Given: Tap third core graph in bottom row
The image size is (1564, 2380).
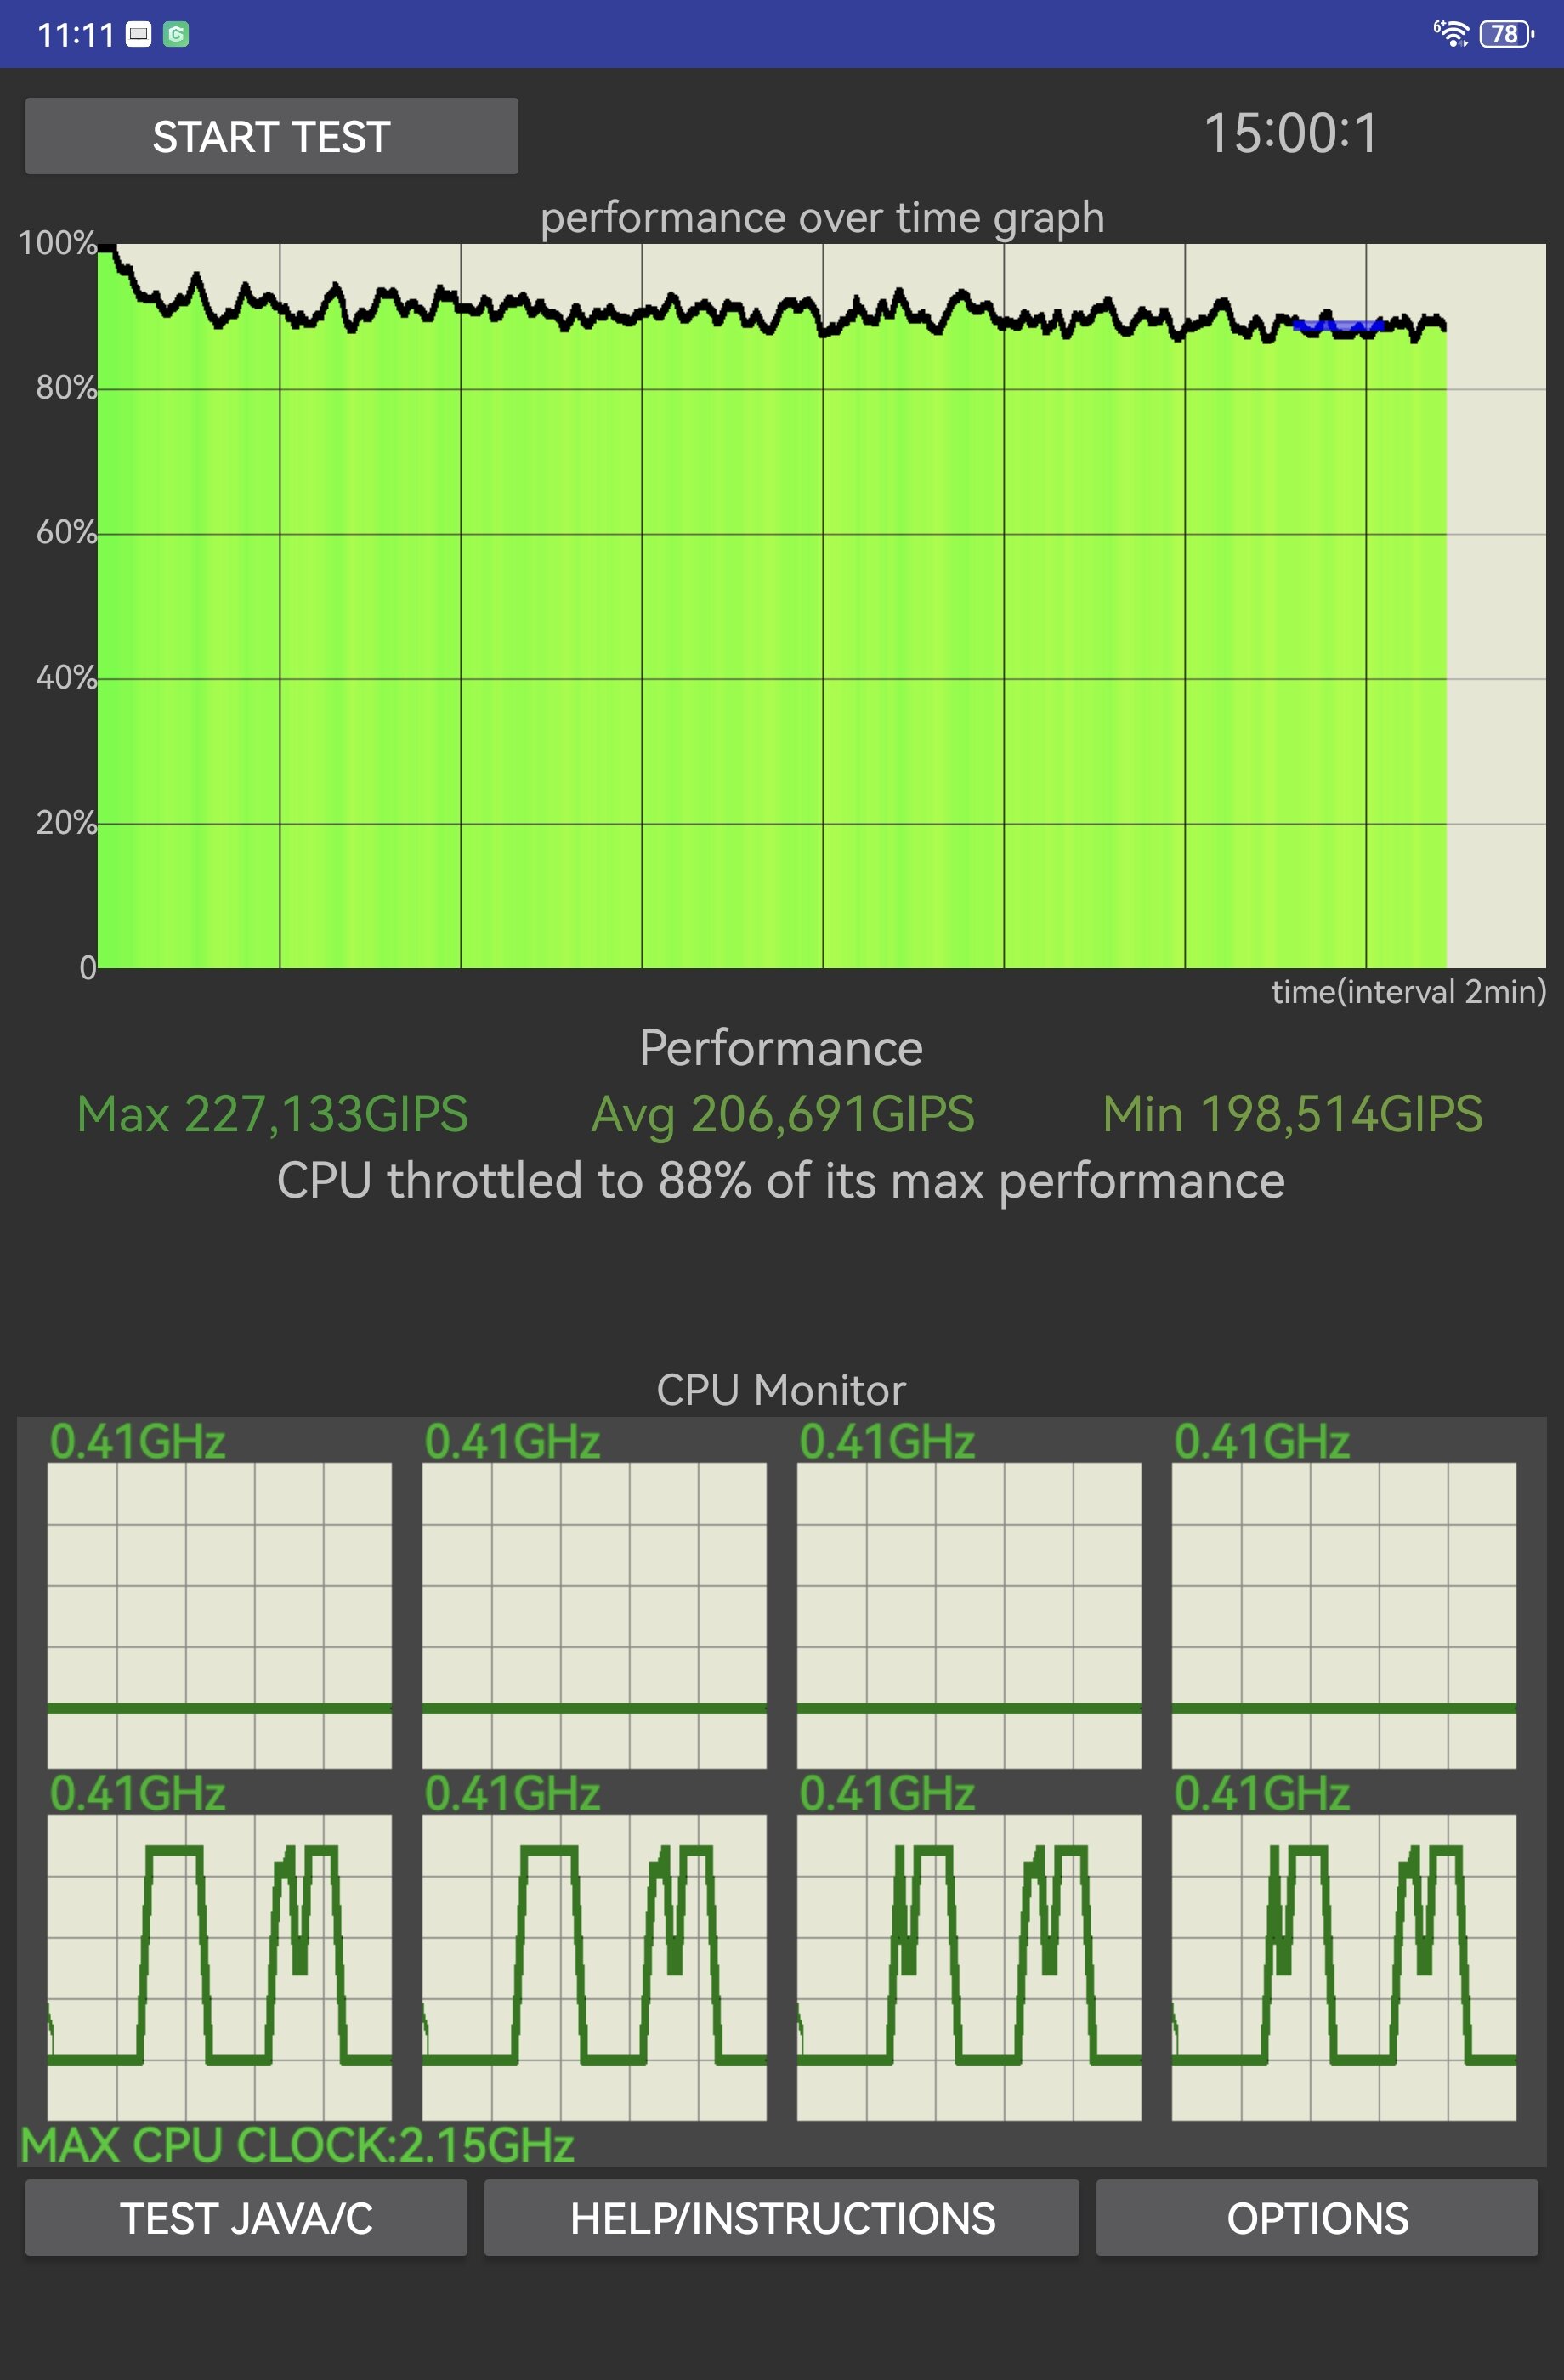Looking at the screenshot, I should [969, 1967].
